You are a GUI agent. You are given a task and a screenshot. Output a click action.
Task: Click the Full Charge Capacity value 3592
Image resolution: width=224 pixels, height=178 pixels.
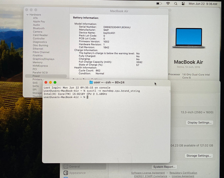[x=139, y=62]
